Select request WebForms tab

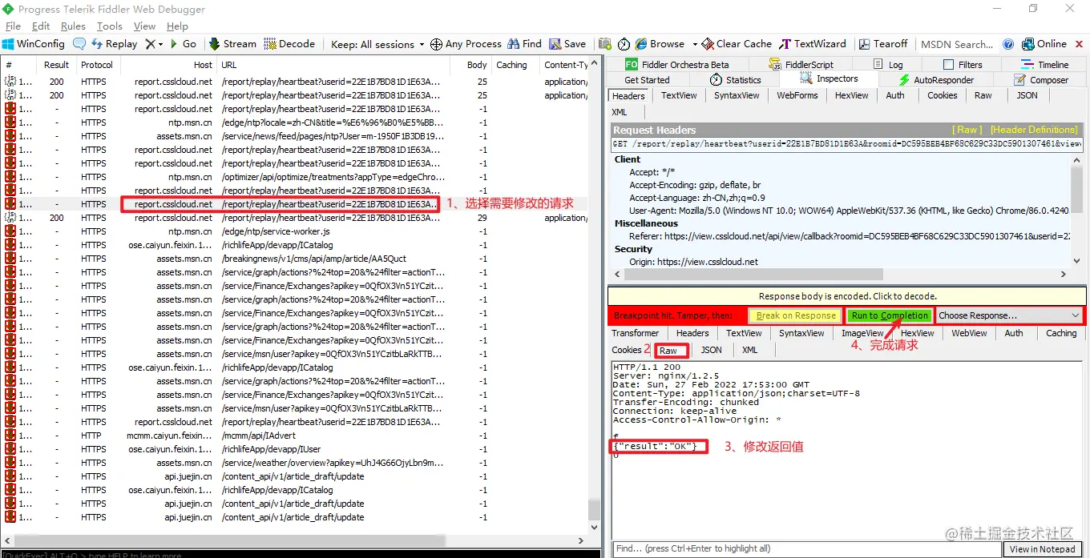[x=797, y=95]
